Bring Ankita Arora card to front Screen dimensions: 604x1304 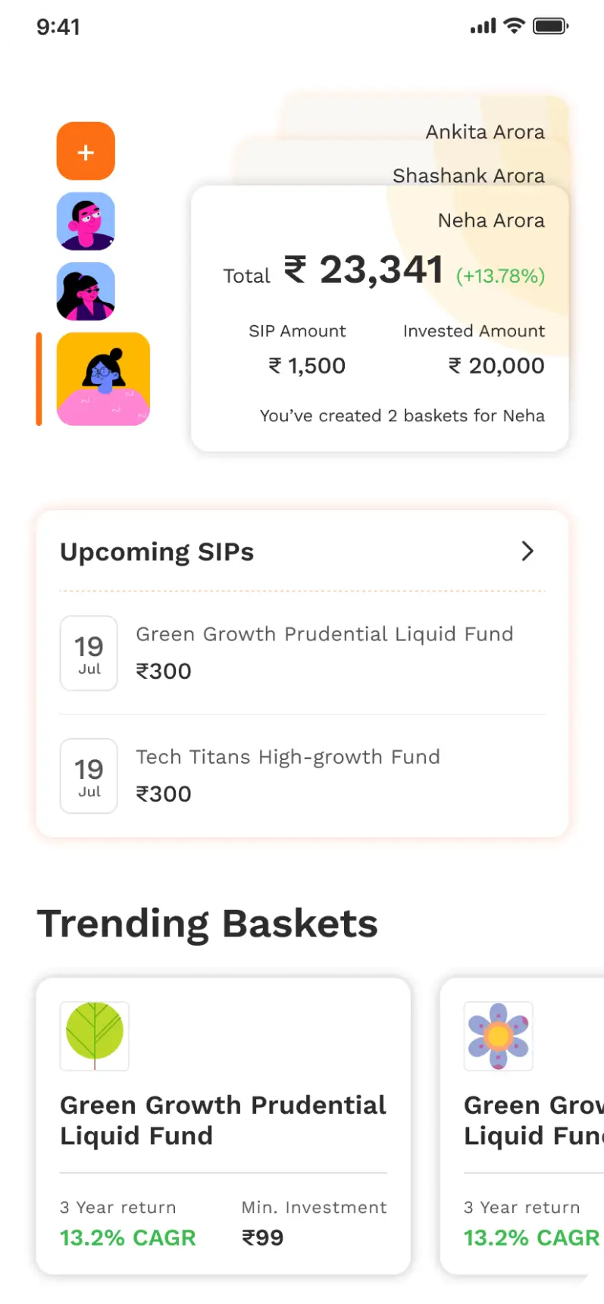[x=485, y=132]
